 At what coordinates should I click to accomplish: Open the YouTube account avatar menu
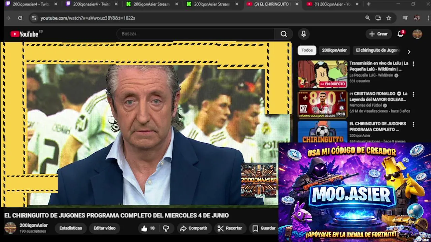click(x=417, y=34)
